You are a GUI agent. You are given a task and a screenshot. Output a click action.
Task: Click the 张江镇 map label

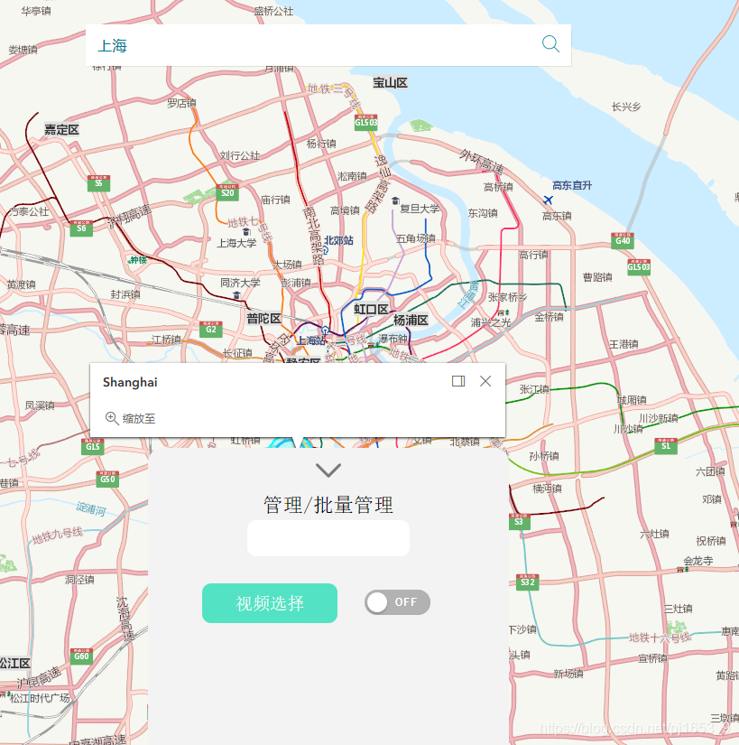[x=534, y=389]
